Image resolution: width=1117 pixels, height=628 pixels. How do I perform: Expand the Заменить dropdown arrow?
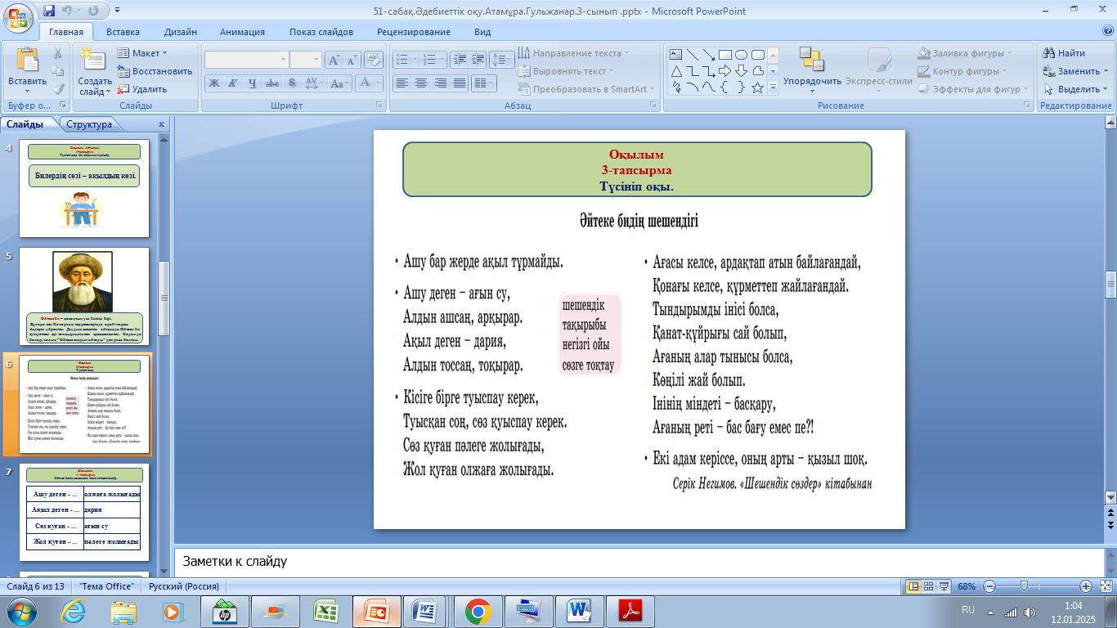click(x=1106, y=71)
